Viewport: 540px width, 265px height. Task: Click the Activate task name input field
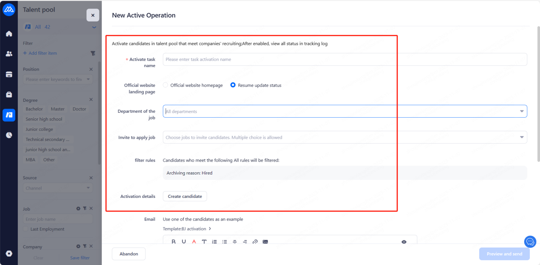(345, 59)
